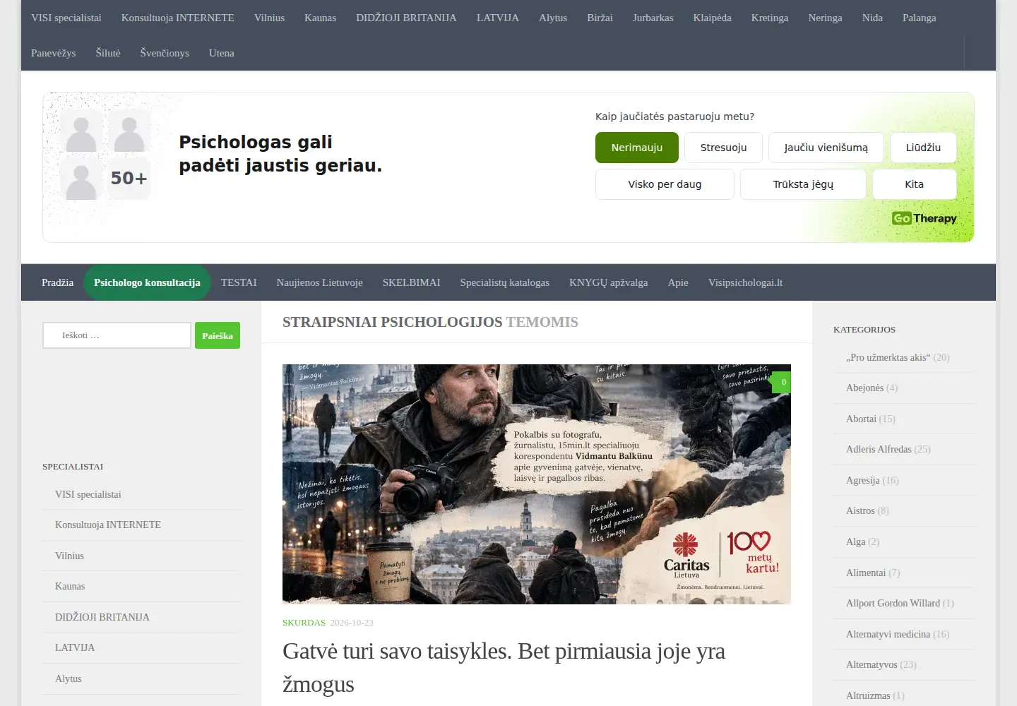
Task: Open article title Gatvė turi savo taisykles
Action: 504,667
